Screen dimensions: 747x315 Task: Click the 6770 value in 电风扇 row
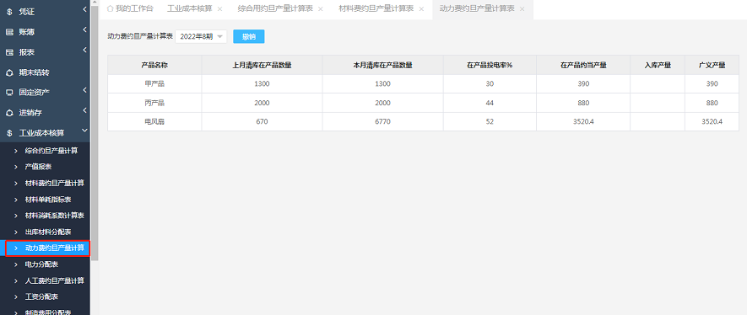coord(383,121)
